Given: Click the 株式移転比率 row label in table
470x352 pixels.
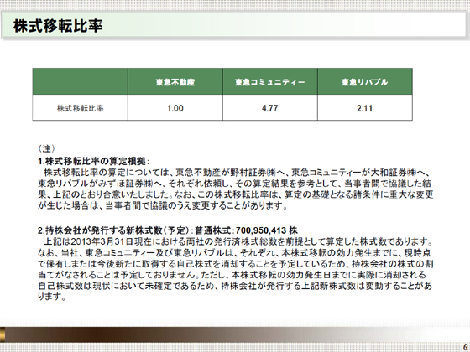Looking at the screenshot, I should [x=81, y=108].
